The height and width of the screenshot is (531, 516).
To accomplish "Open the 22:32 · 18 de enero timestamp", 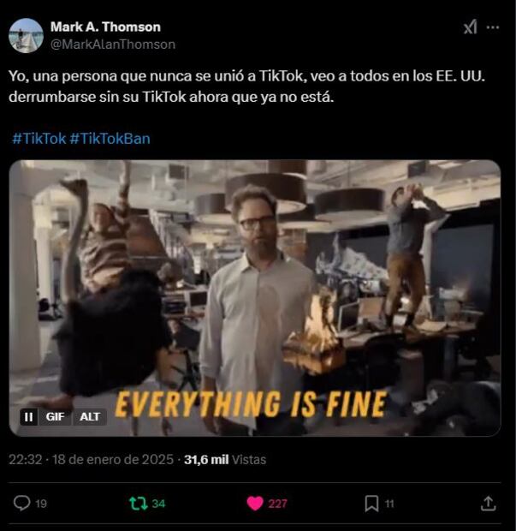I will (91, 460).
